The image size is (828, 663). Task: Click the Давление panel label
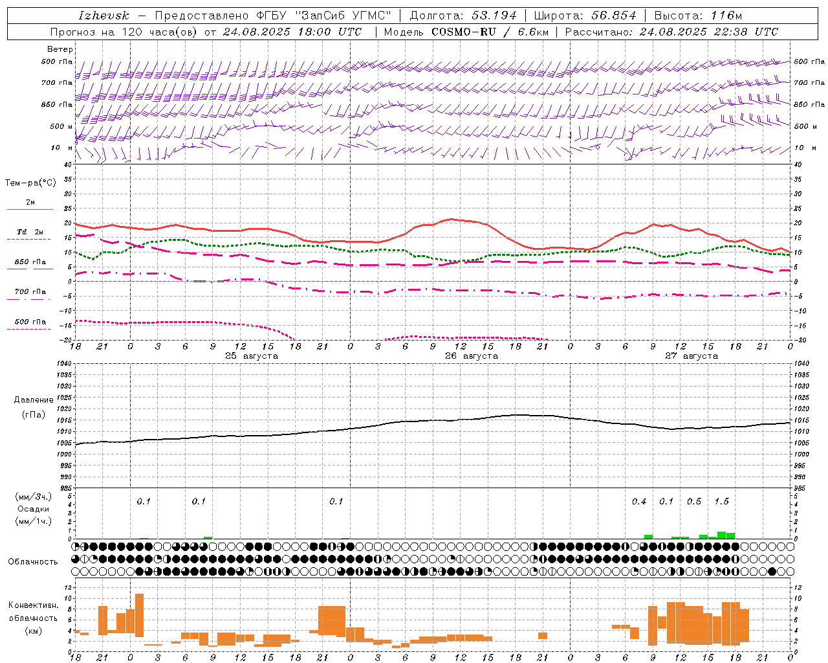pos(34,400)
